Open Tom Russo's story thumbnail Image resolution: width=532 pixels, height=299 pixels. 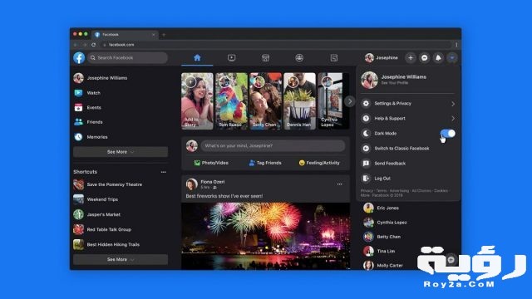tap(231, 101)
